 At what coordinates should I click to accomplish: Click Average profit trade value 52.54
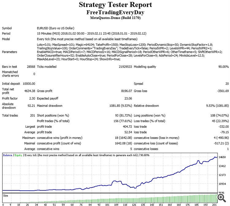128,132
